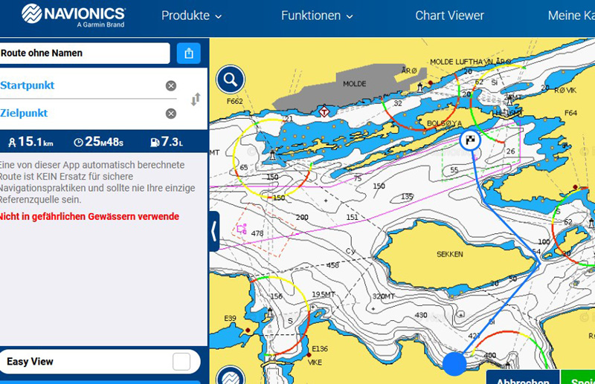This screenshot has width=595, height=384.
Task: Open the Funktionen dropdown menu
Action: point(317,16)
